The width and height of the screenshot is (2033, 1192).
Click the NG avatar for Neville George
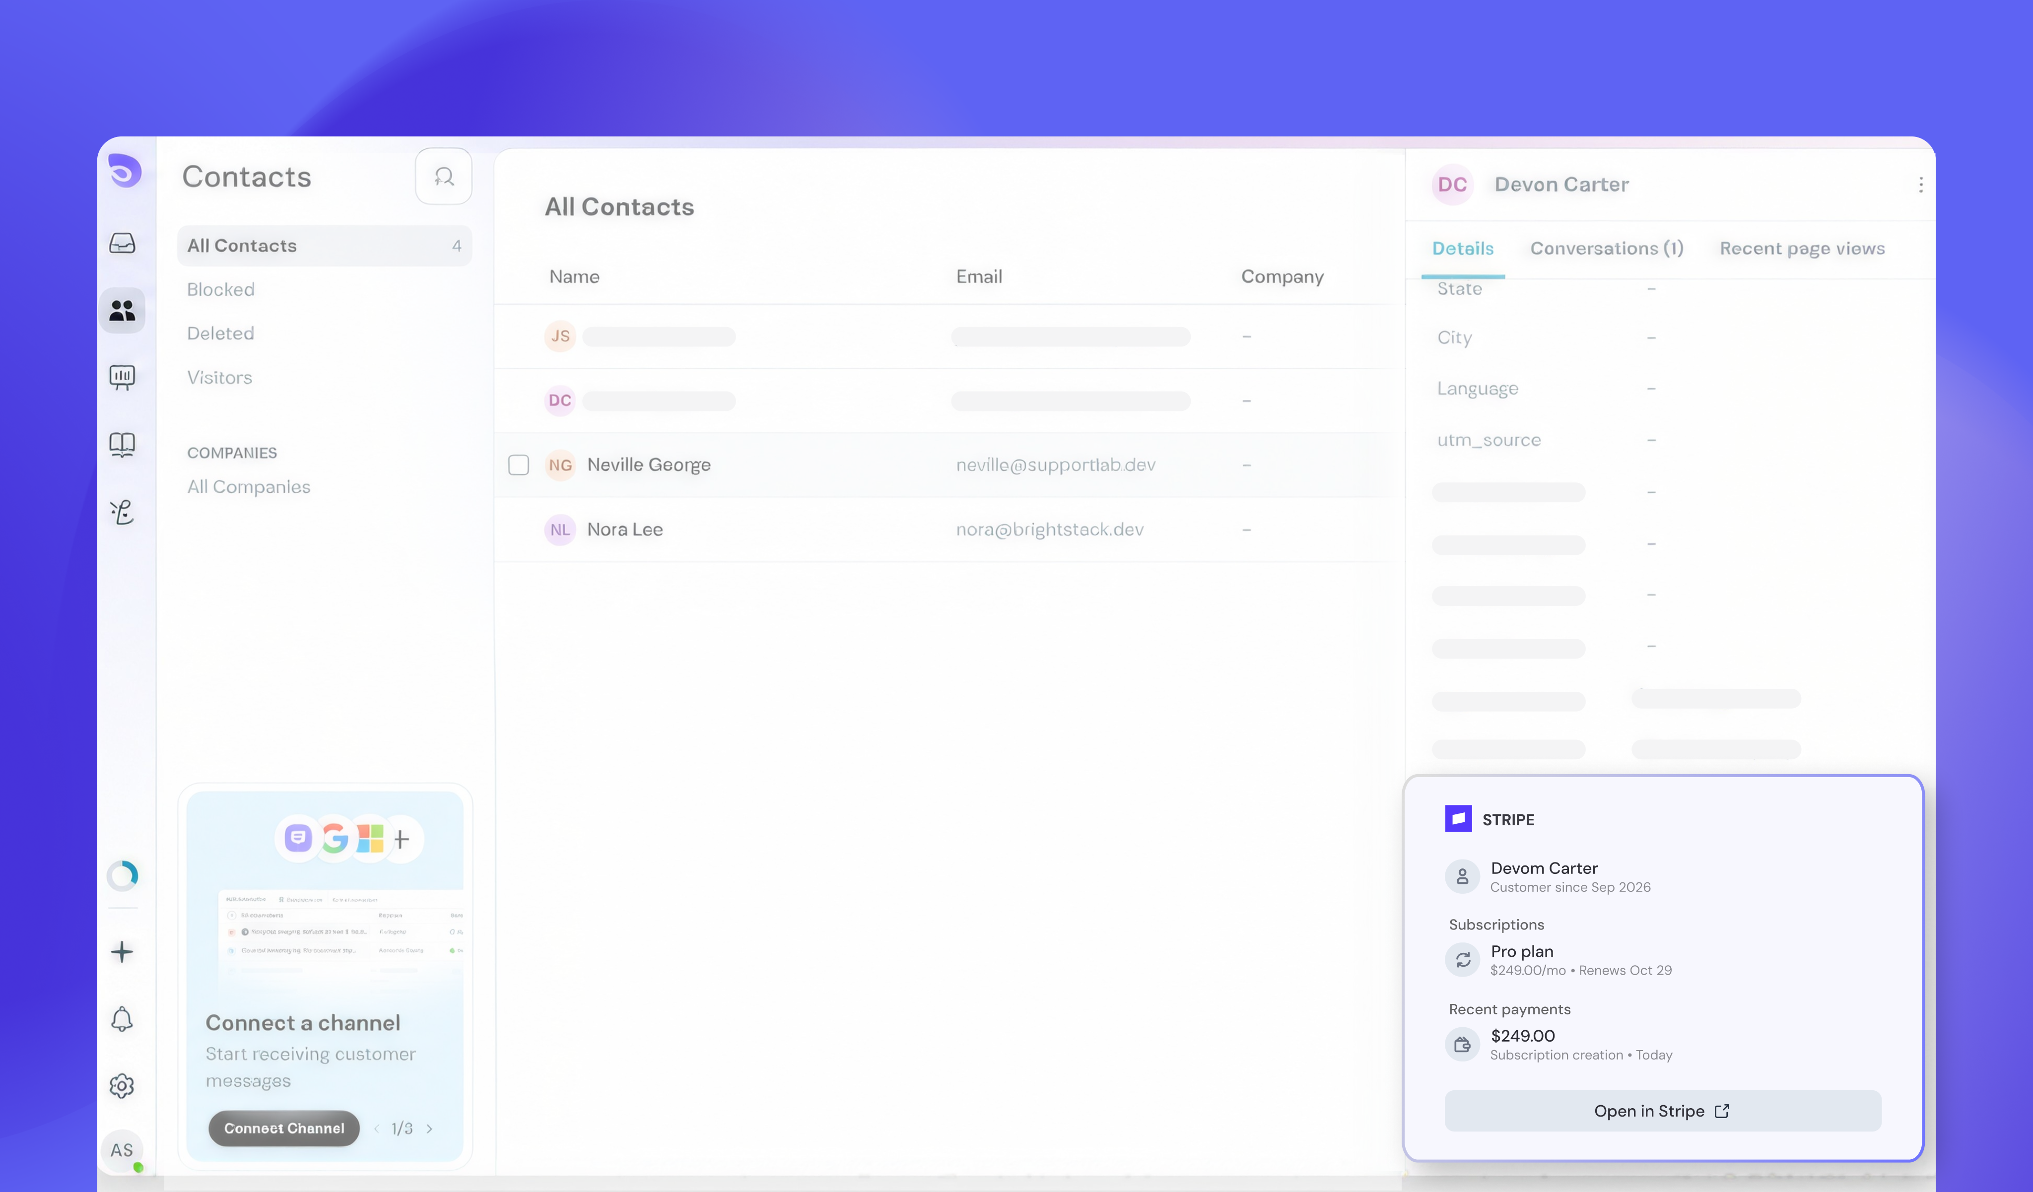(x=560, y=465)
